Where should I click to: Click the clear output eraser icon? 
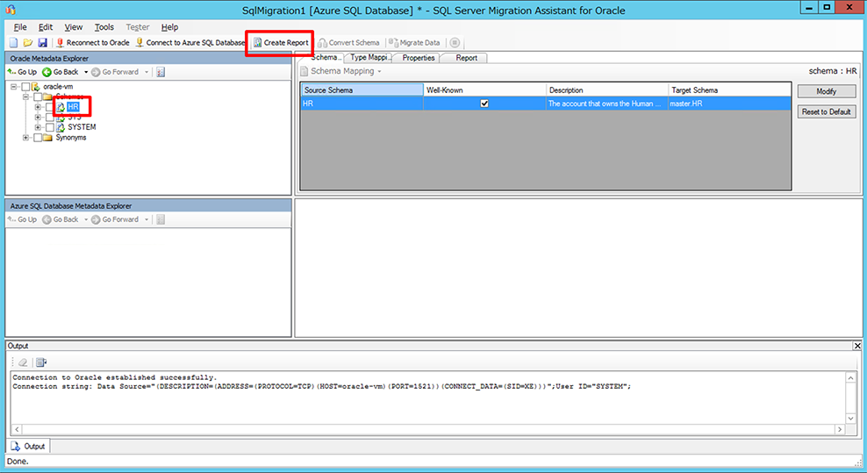click(23, 362)
